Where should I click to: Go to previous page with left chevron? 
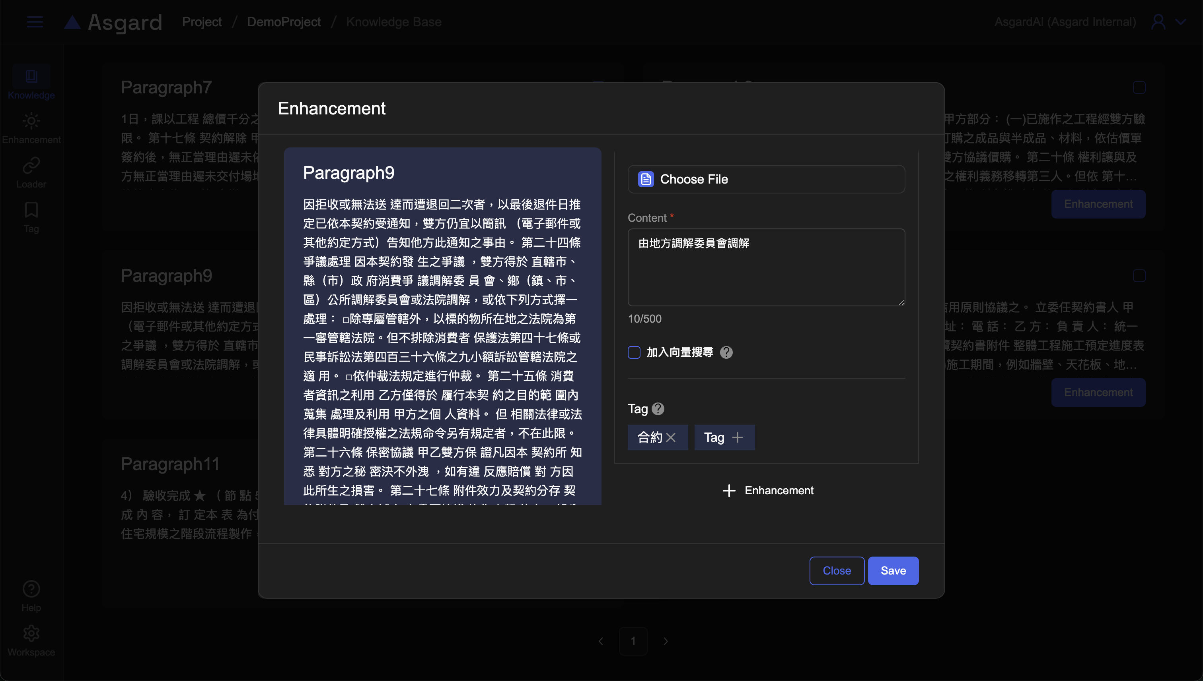pos(601,641)
